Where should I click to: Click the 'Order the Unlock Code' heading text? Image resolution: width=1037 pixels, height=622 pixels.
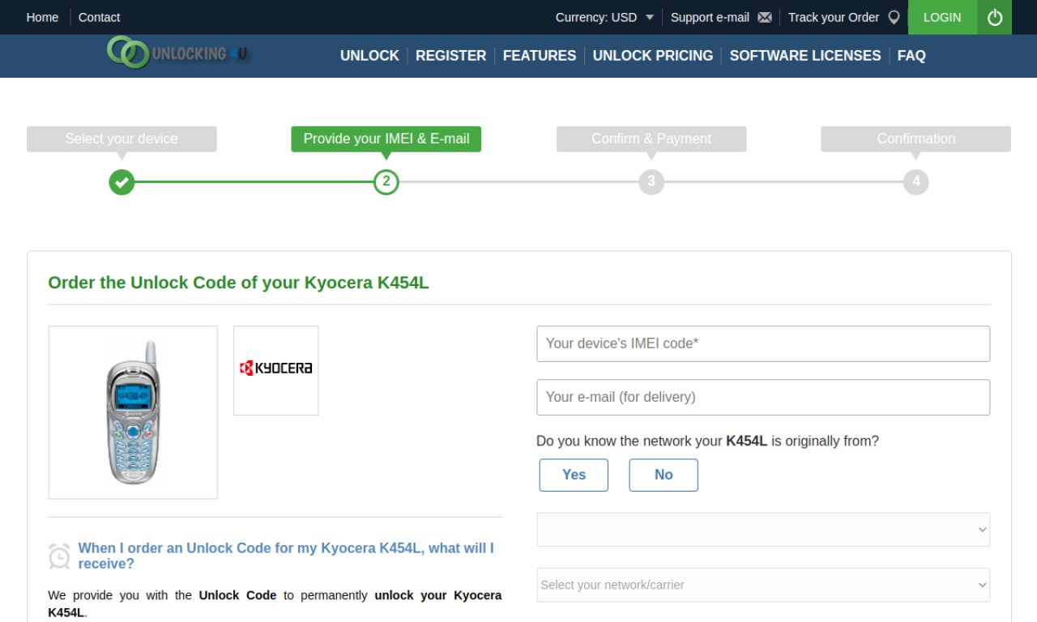(238, 283)
